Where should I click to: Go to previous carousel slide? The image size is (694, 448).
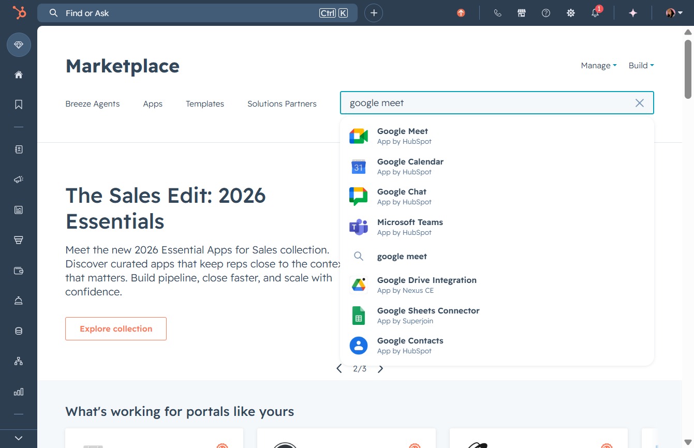339,369
